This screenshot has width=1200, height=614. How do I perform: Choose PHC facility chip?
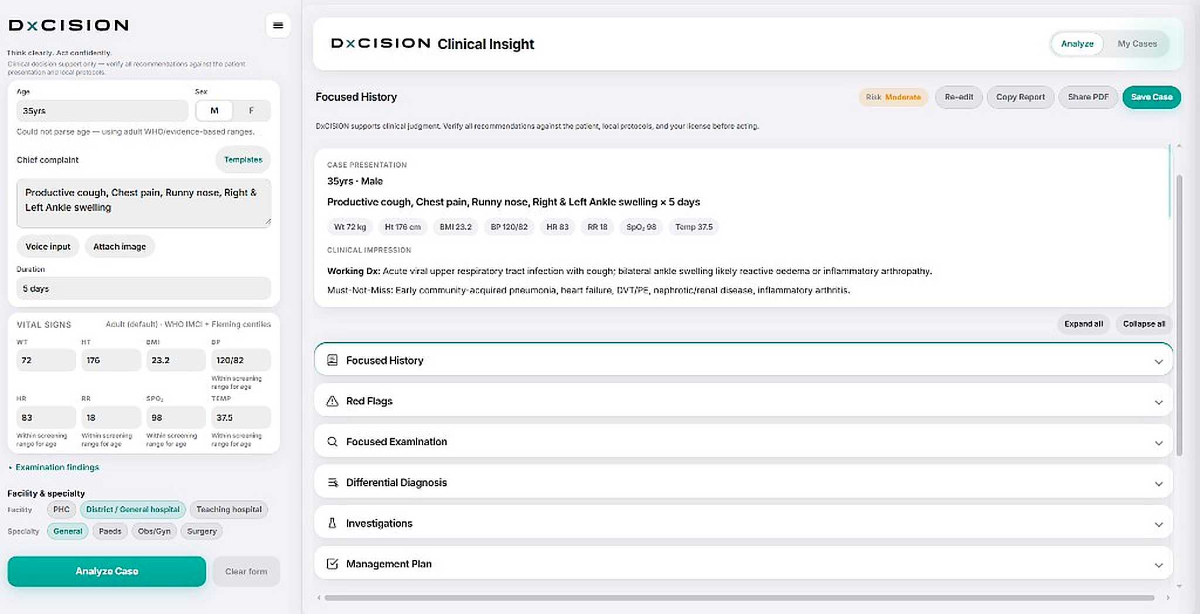point(62,509)
